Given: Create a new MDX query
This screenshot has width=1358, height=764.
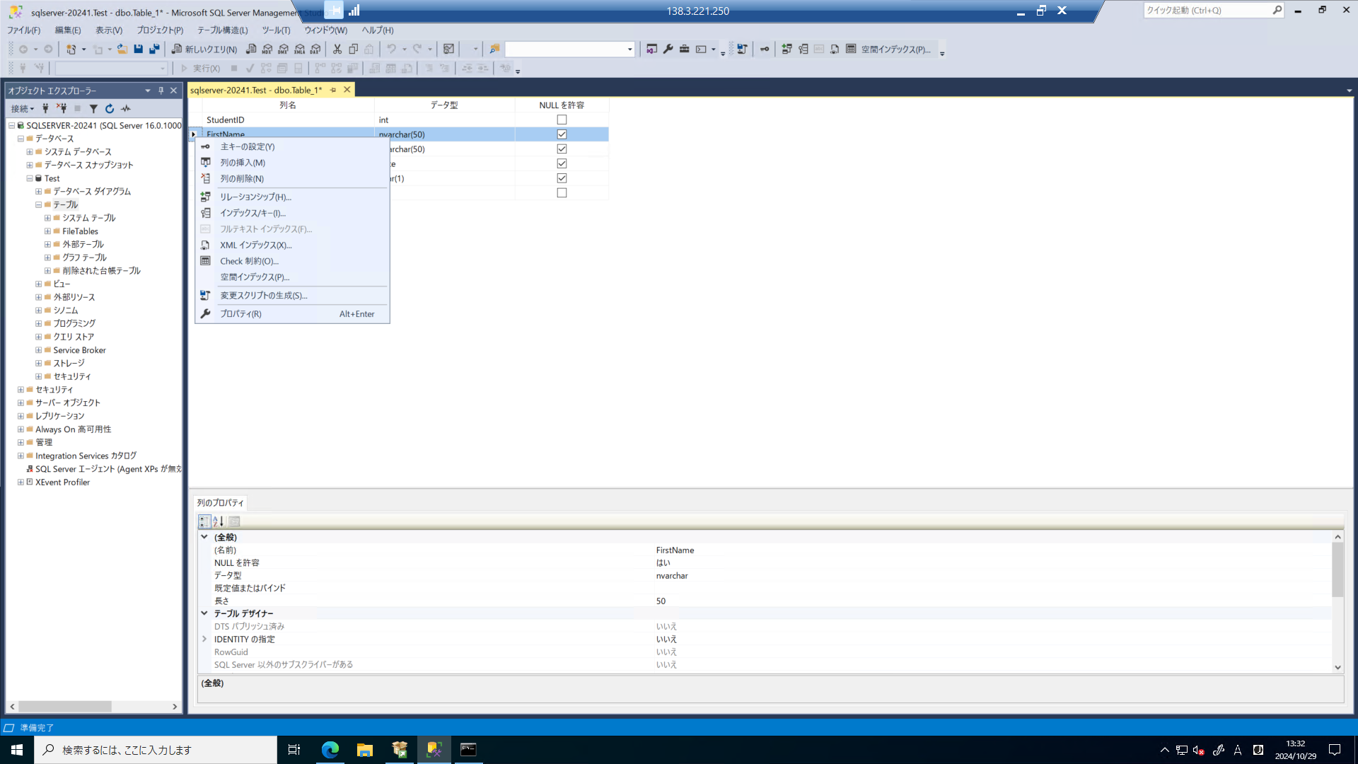Looking at the screenshot, I should click(x=267, y=49).
